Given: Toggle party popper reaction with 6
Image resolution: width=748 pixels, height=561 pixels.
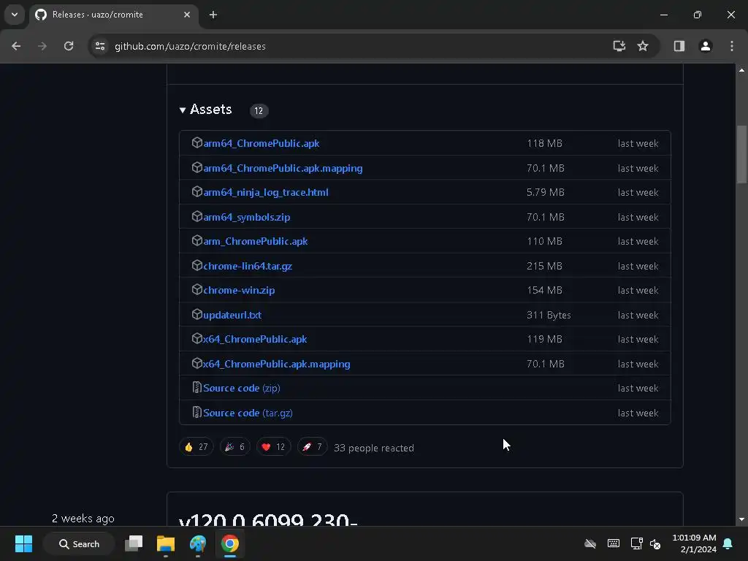Looking at the screenshot, I should [x=235, y=447].
